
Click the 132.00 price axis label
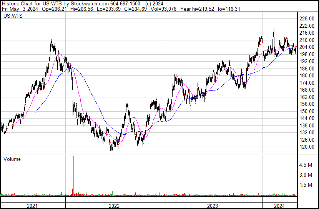coord(307,133)
